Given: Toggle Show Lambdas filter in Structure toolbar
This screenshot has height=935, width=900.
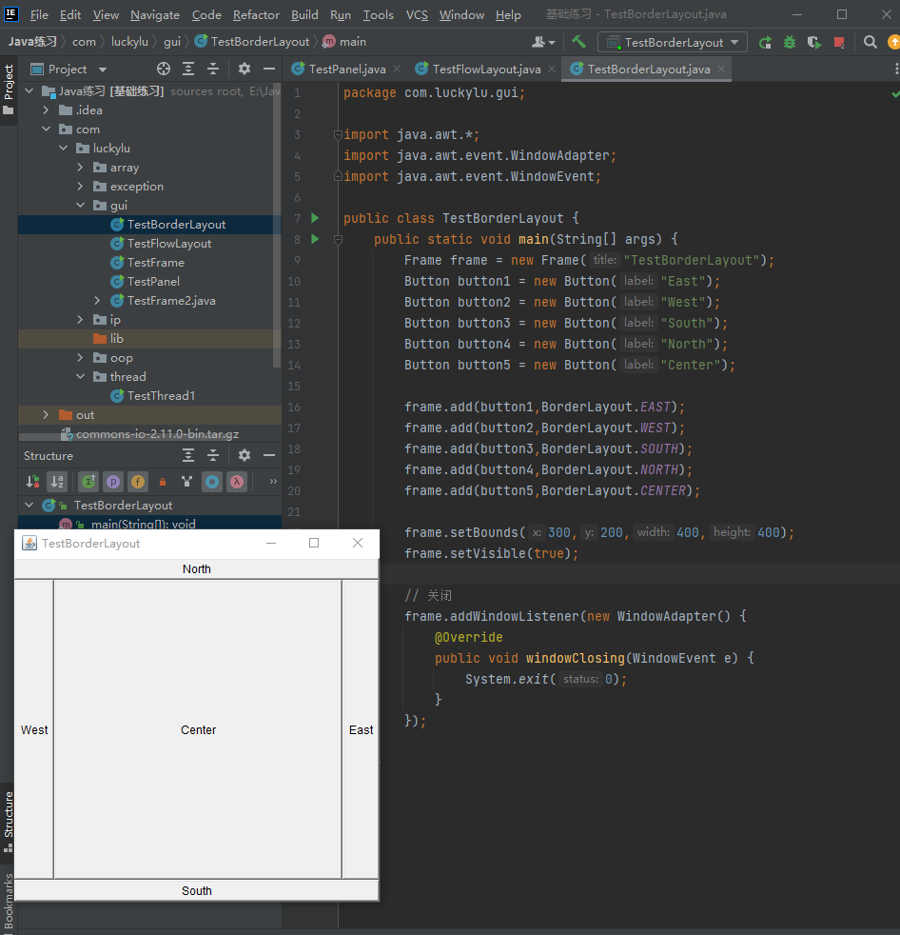Looking at the screenshot, I should [x=236, y=482].
